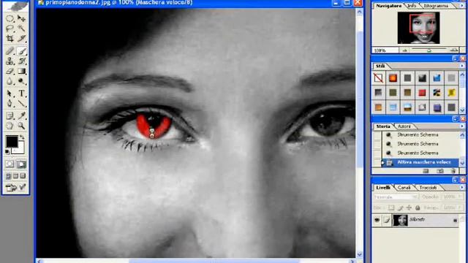468x263 pixels.
Task: Switch to Istogramma tab
Action: [436, 6]
